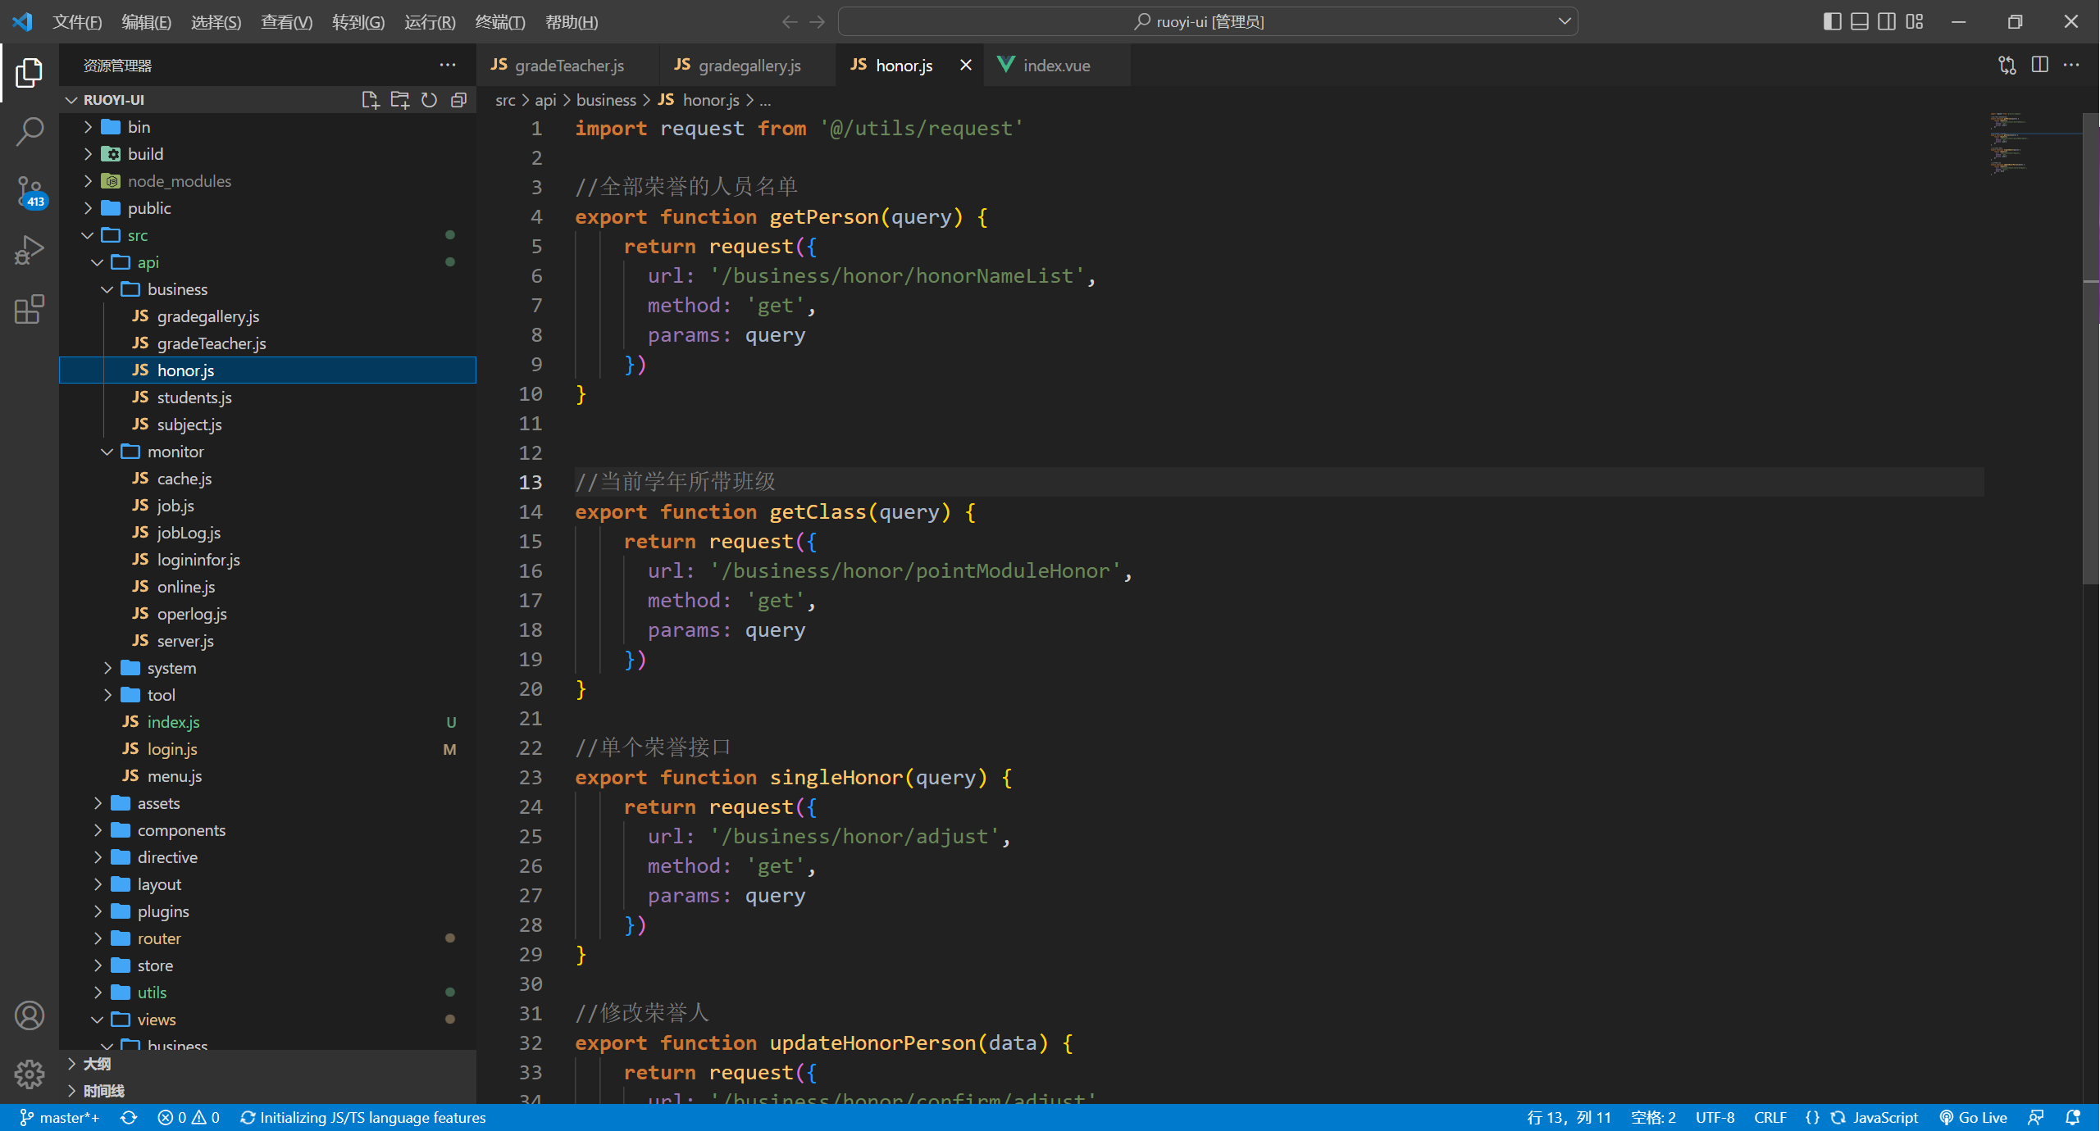Refresh the explorer file tree

pos(429,100)
